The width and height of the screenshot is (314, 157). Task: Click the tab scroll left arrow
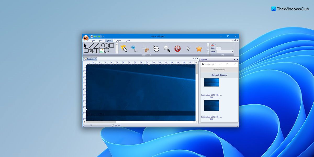193,59
